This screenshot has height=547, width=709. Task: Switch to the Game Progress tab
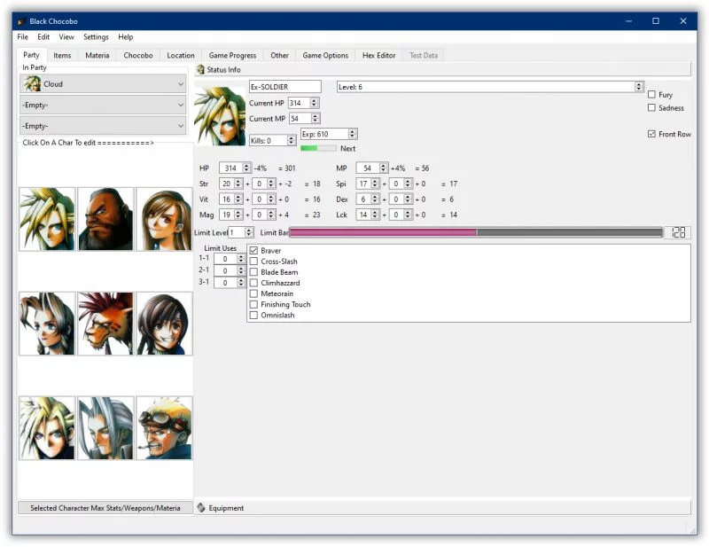click(232, 56)
